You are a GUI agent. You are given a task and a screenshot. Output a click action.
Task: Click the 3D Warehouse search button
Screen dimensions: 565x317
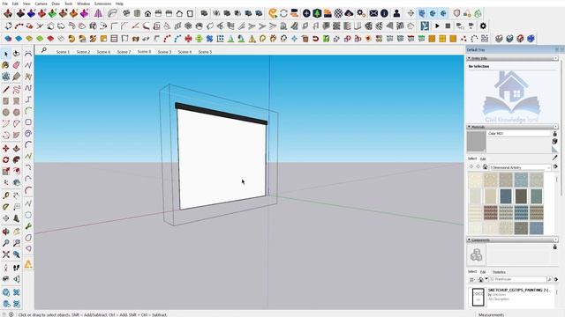coord(549,279)
